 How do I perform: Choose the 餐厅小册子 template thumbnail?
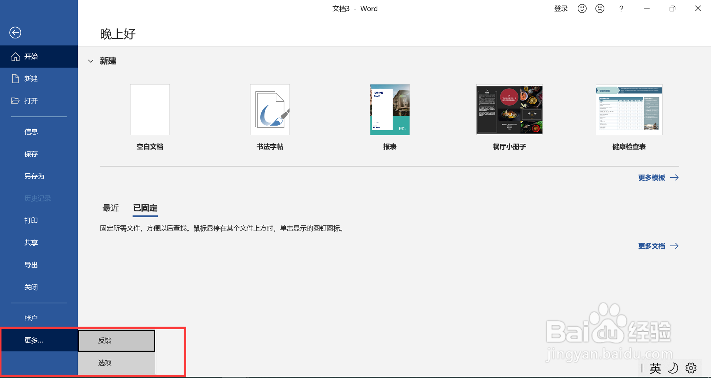[x=510, y=110]
